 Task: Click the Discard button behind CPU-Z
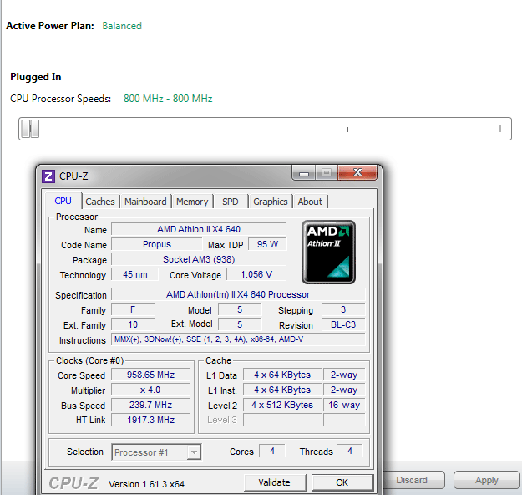[413, 480]
